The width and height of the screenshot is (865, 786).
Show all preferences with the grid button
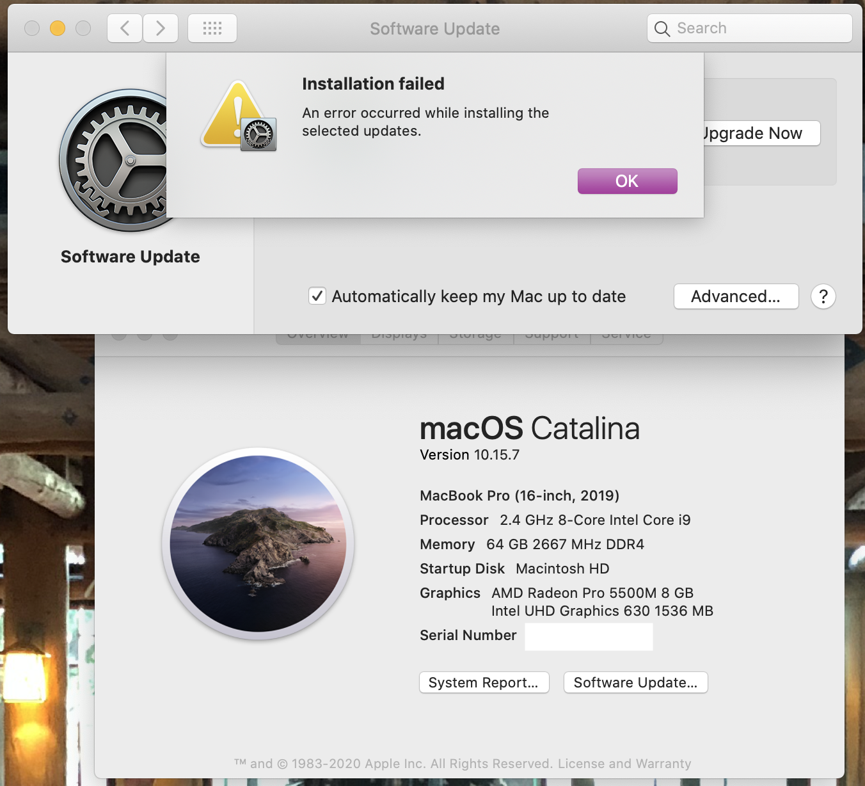pos(212,28)
